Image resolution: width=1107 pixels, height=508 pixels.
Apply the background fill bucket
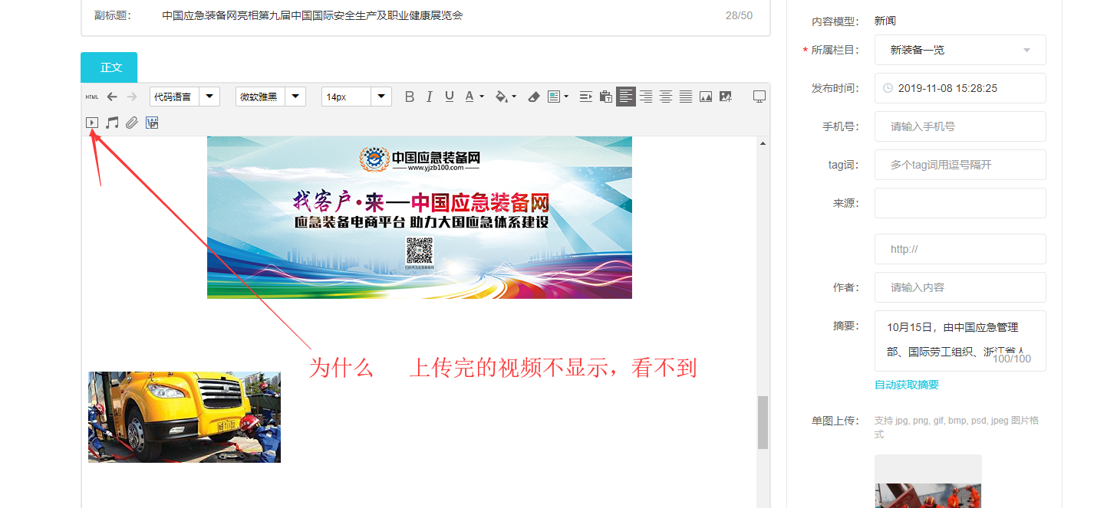click(502, 97)
